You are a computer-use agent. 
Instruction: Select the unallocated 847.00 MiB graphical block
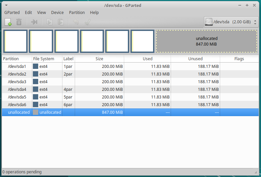click(206, 41)
